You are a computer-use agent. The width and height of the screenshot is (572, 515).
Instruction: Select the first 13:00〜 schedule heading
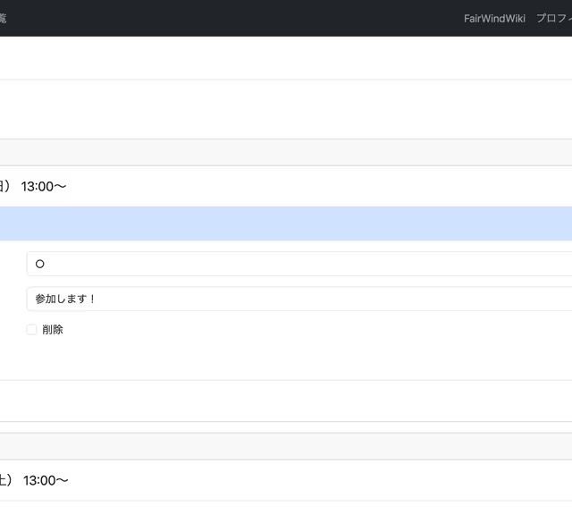click(x=44, y=186)
